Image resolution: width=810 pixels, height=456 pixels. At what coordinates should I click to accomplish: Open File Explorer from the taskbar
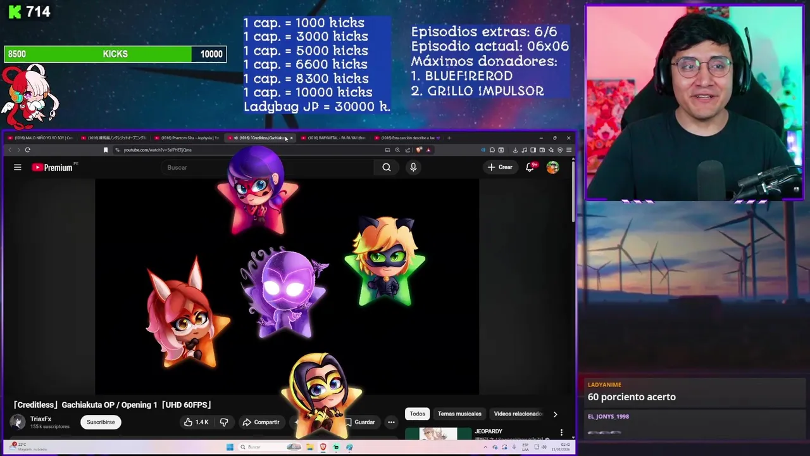(310, 446)
